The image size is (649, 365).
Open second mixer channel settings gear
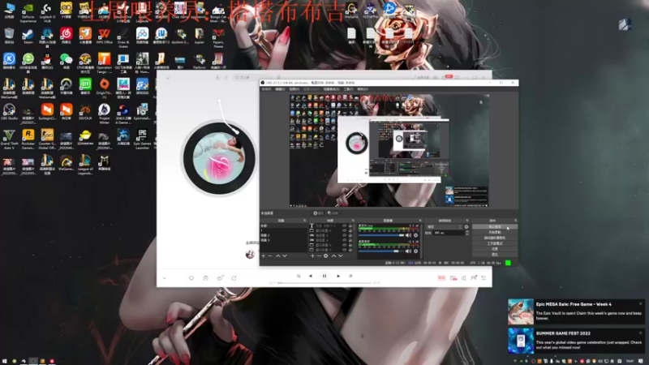click(x=415, y=251)
